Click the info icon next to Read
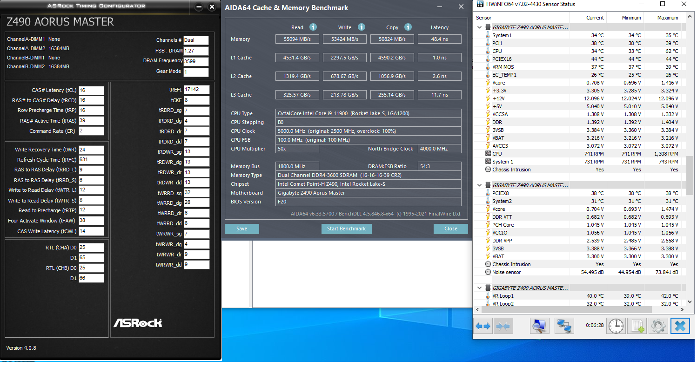Screen dimensions: 697x366 313,27
